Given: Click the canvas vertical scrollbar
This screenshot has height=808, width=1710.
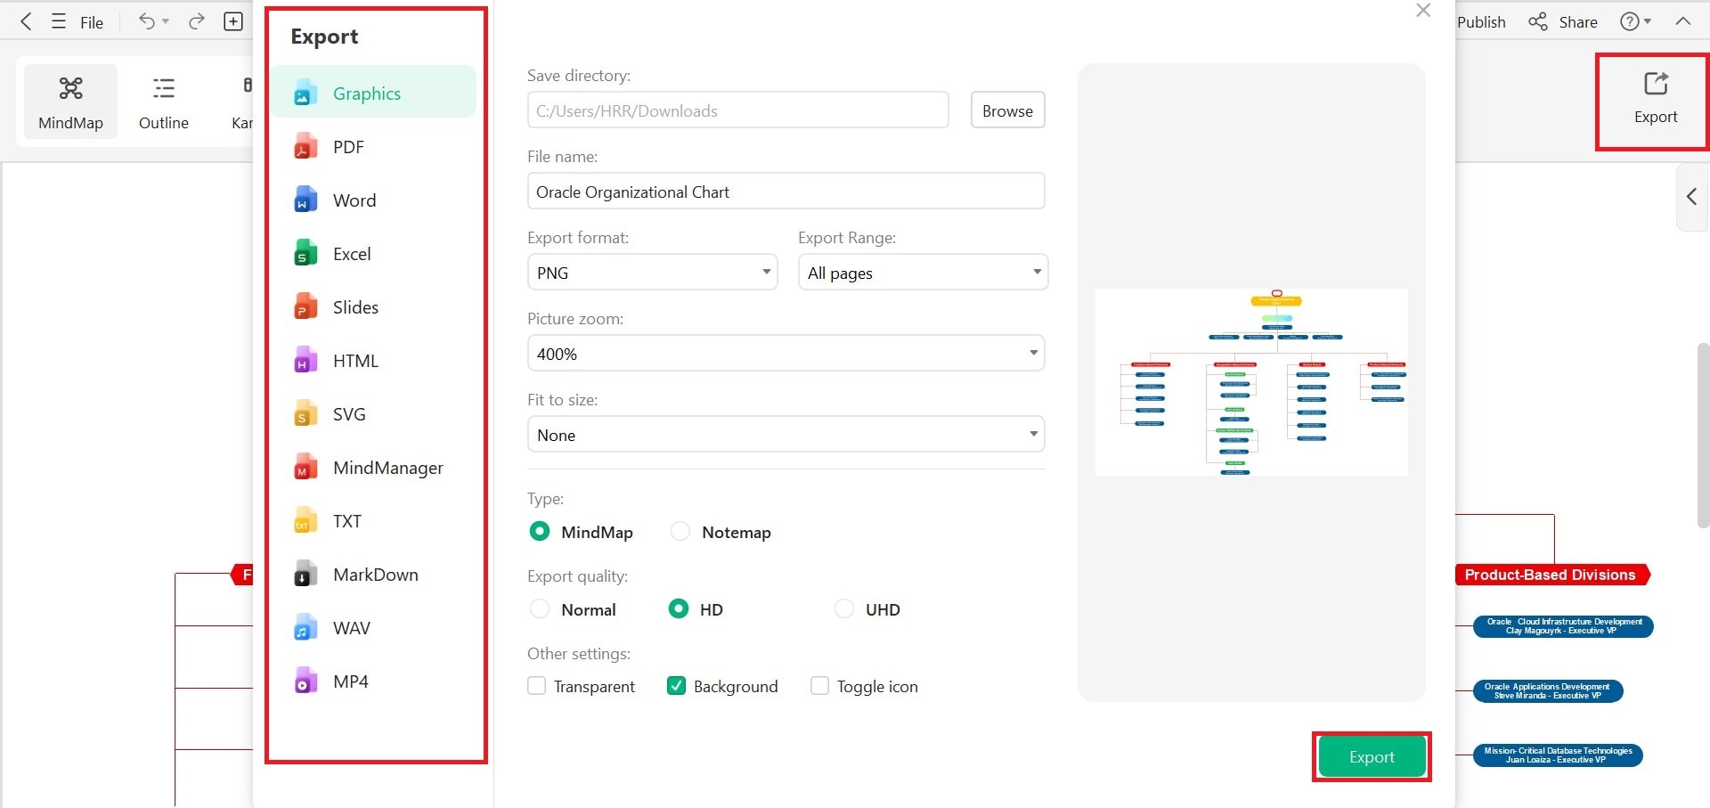Looking at the screenshot, I should 1703,435.
